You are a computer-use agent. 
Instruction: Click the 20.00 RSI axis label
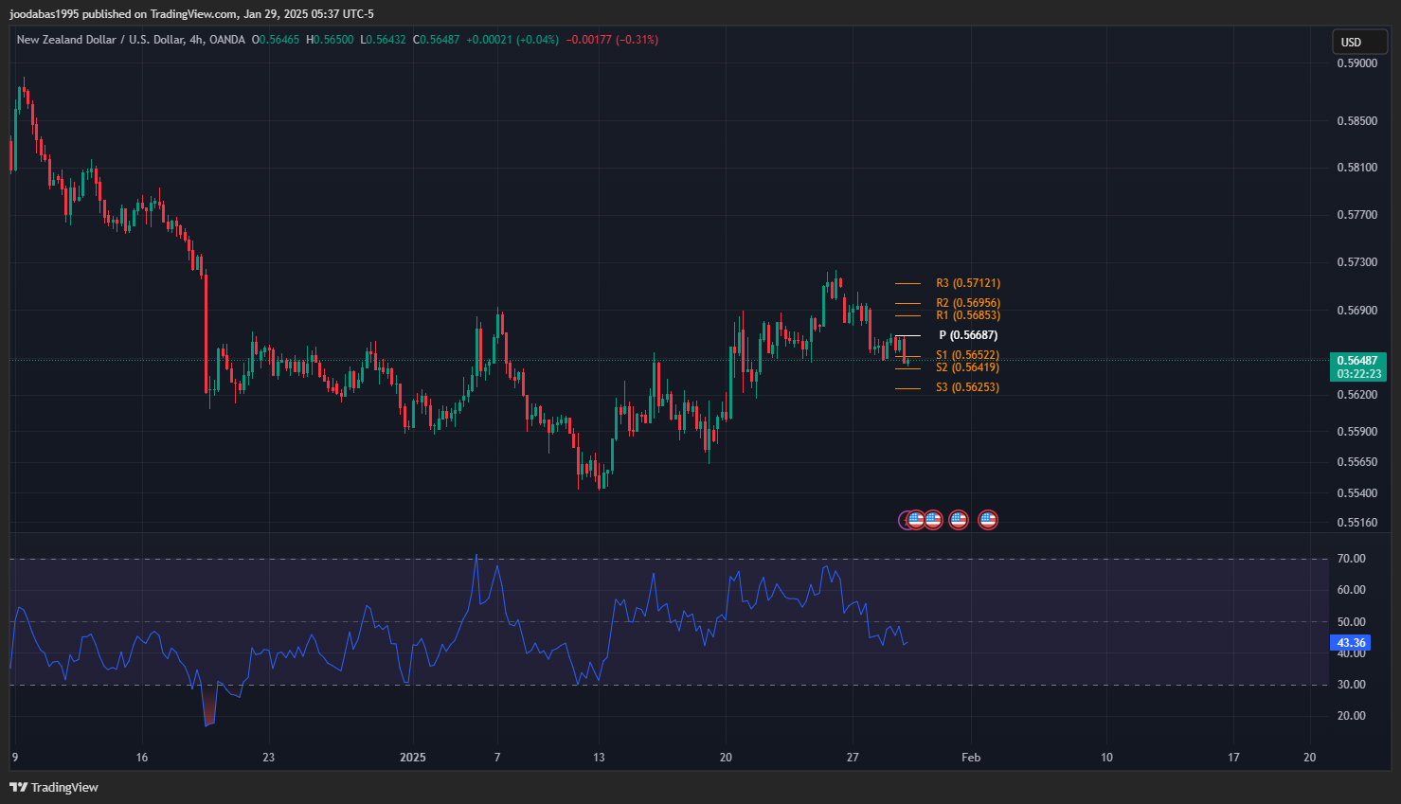(1352, 716)
